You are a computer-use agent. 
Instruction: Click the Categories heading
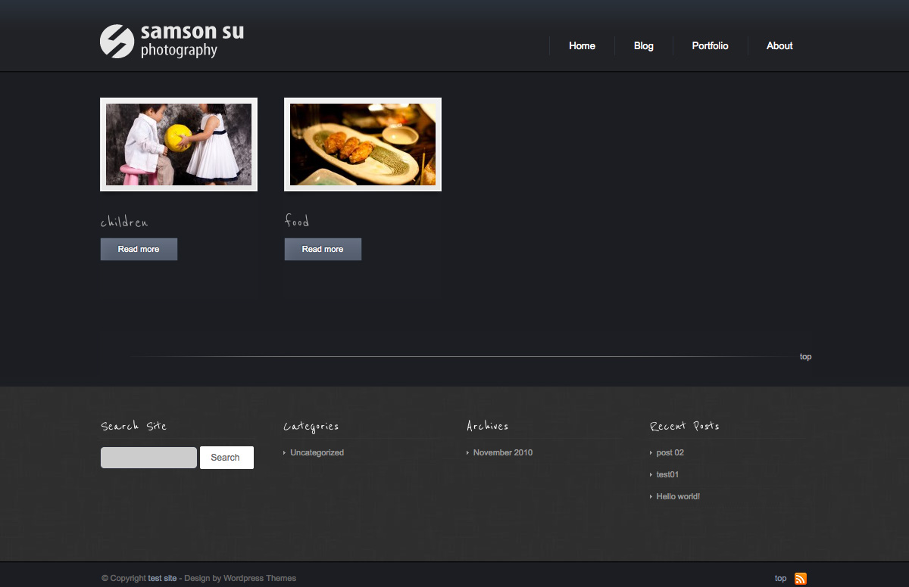tap(311, 427)
